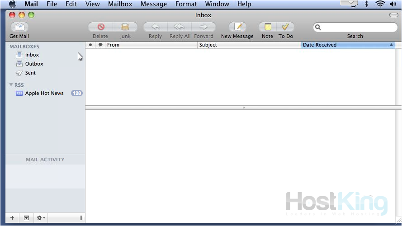Sort by unread status dot column

tap(90, 45)
